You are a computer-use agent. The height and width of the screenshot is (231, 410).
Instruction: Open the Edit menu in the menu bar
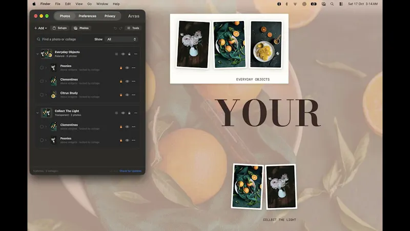(68, 4)
